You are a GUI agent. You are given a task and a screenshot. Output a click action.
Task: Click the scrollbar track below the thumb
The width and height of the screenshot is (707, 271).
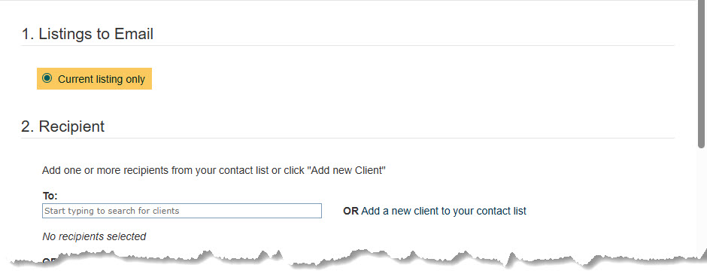[701, 199]
